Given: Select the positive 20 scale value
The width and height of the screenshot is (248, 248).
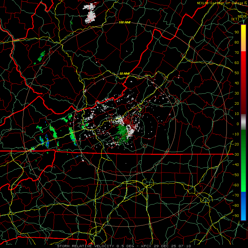Looking at the screenshot, I should (237, 104).
